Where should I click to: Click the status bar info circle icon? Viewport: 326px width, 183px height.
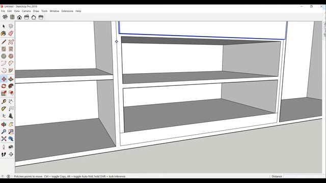(8, 176)
